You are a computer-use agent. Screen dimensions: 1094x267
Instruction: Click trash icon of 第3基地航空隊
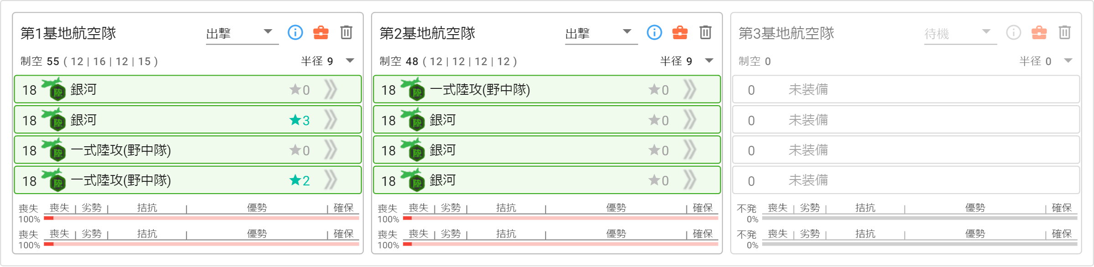click(1065, 32)
